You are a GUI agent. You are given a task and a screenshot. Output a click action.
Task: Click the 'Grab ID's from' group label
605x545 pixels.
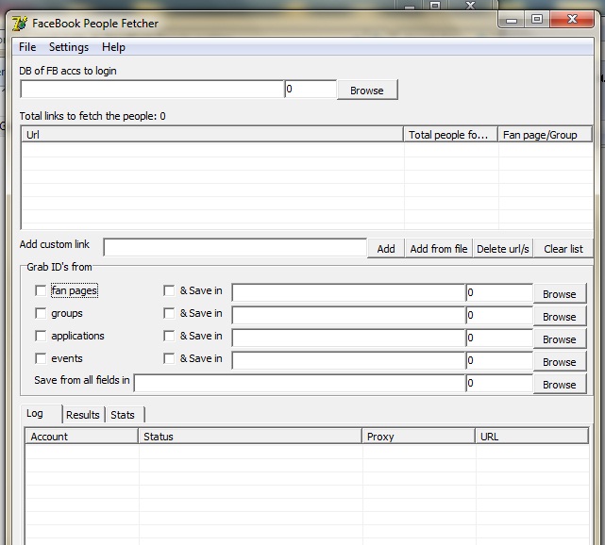click(x=59, y=267)
